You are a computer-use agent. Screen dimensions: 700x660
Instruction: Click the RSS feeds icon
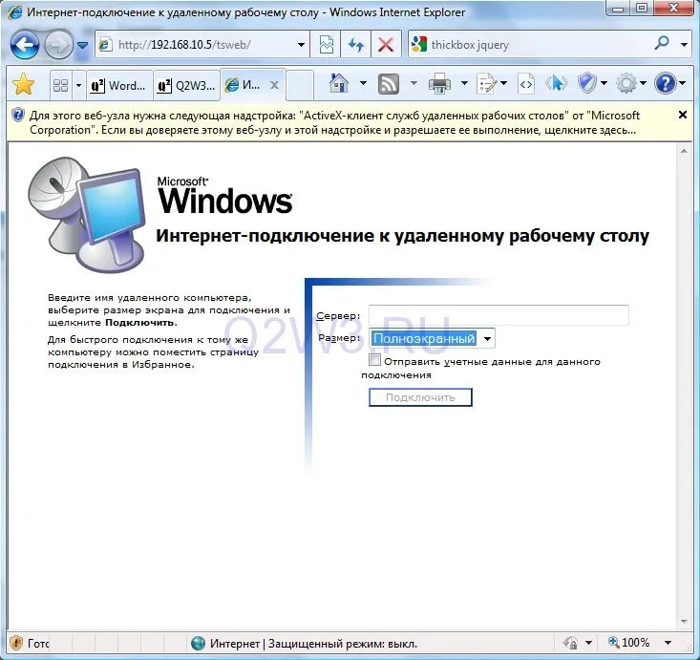tap(389, 84)
